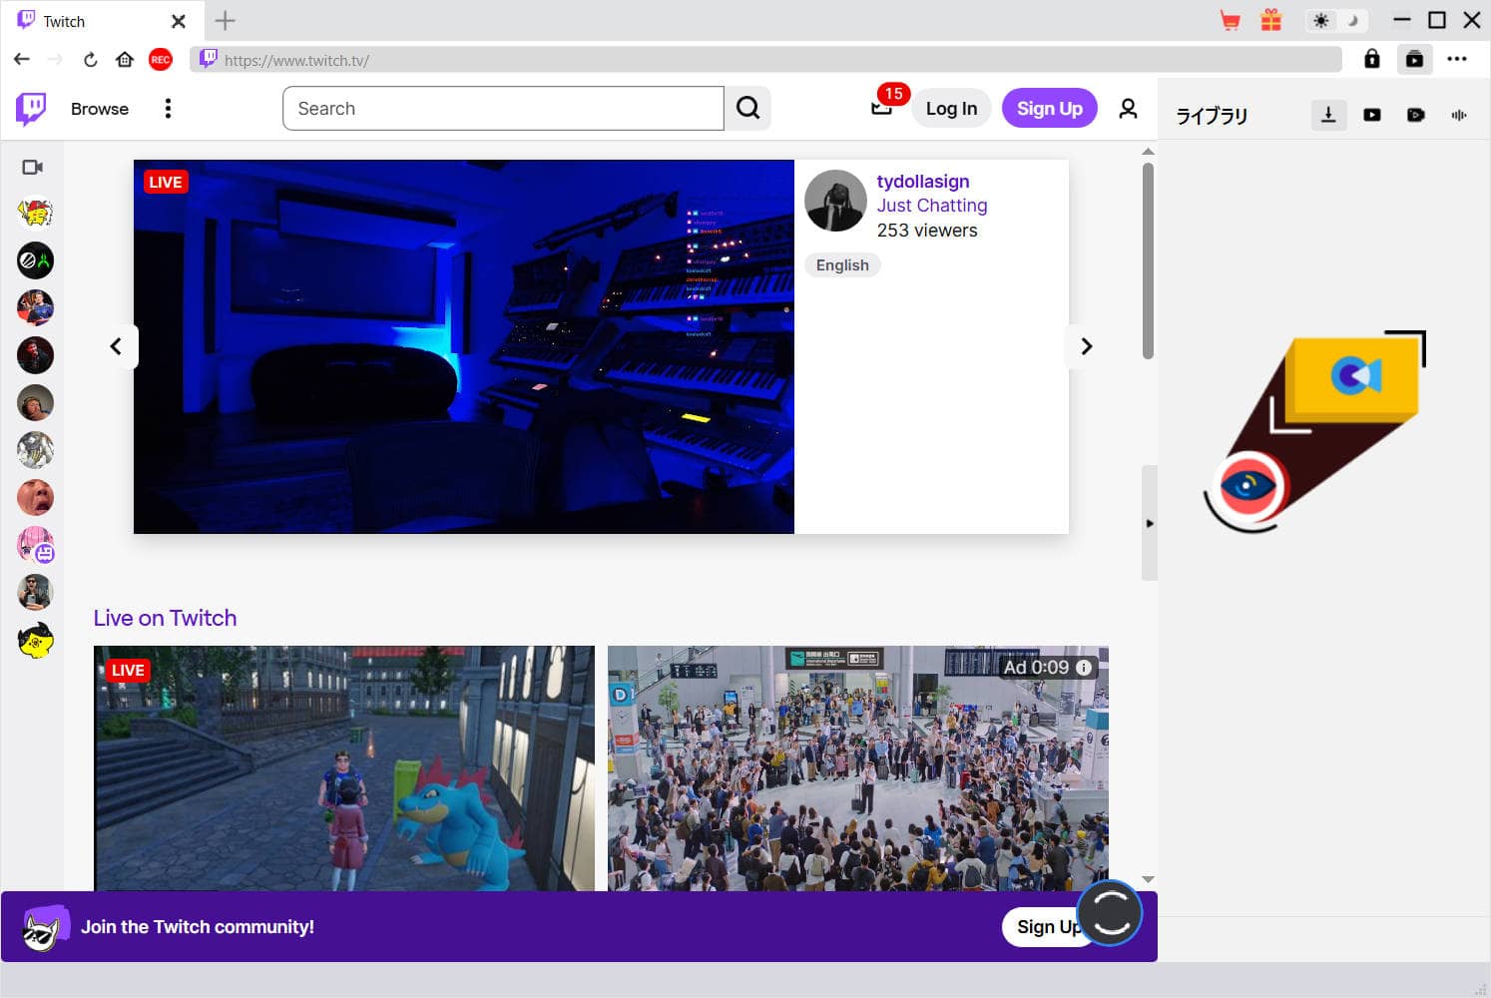Open the Twitch tab
This screenshot has height=998, width=1491.
(63, 20)
